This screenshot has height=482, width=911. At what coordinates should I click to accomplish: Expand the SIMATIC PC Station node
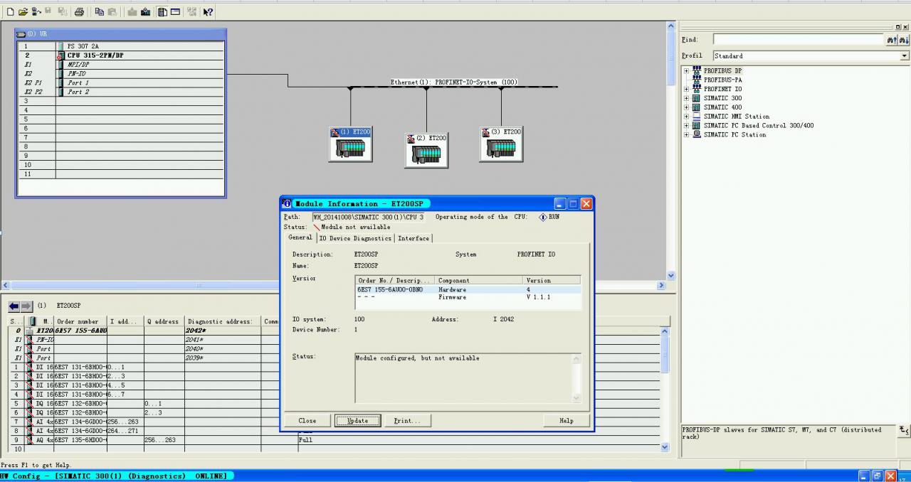[x=687, y=134]
